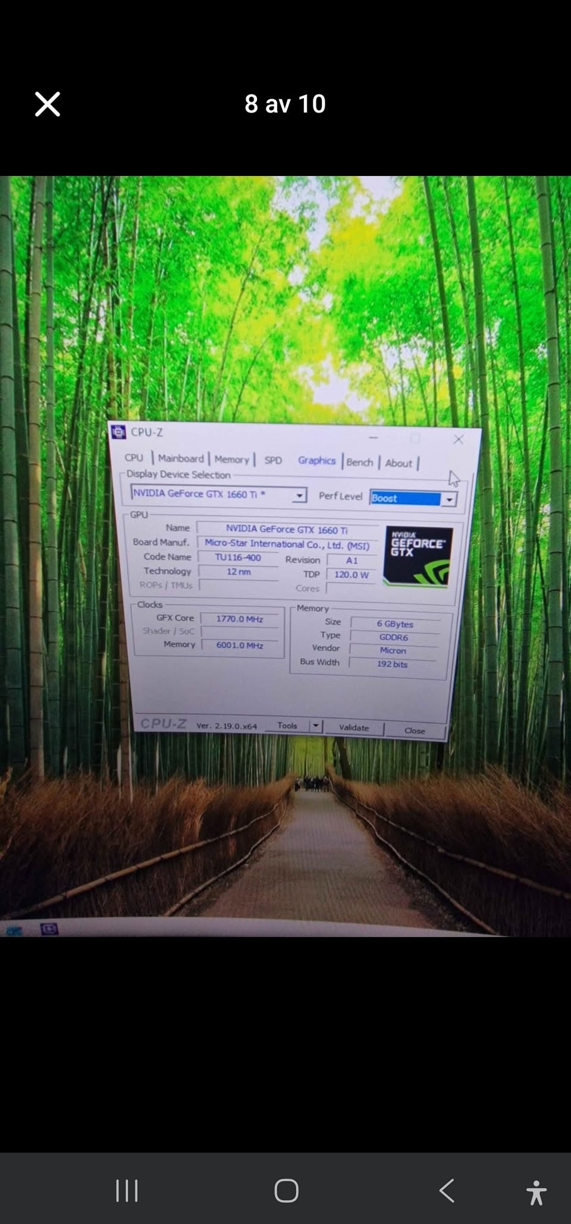Tap the Android home button
The image size is (571, 1224).
pos(286,1191)
